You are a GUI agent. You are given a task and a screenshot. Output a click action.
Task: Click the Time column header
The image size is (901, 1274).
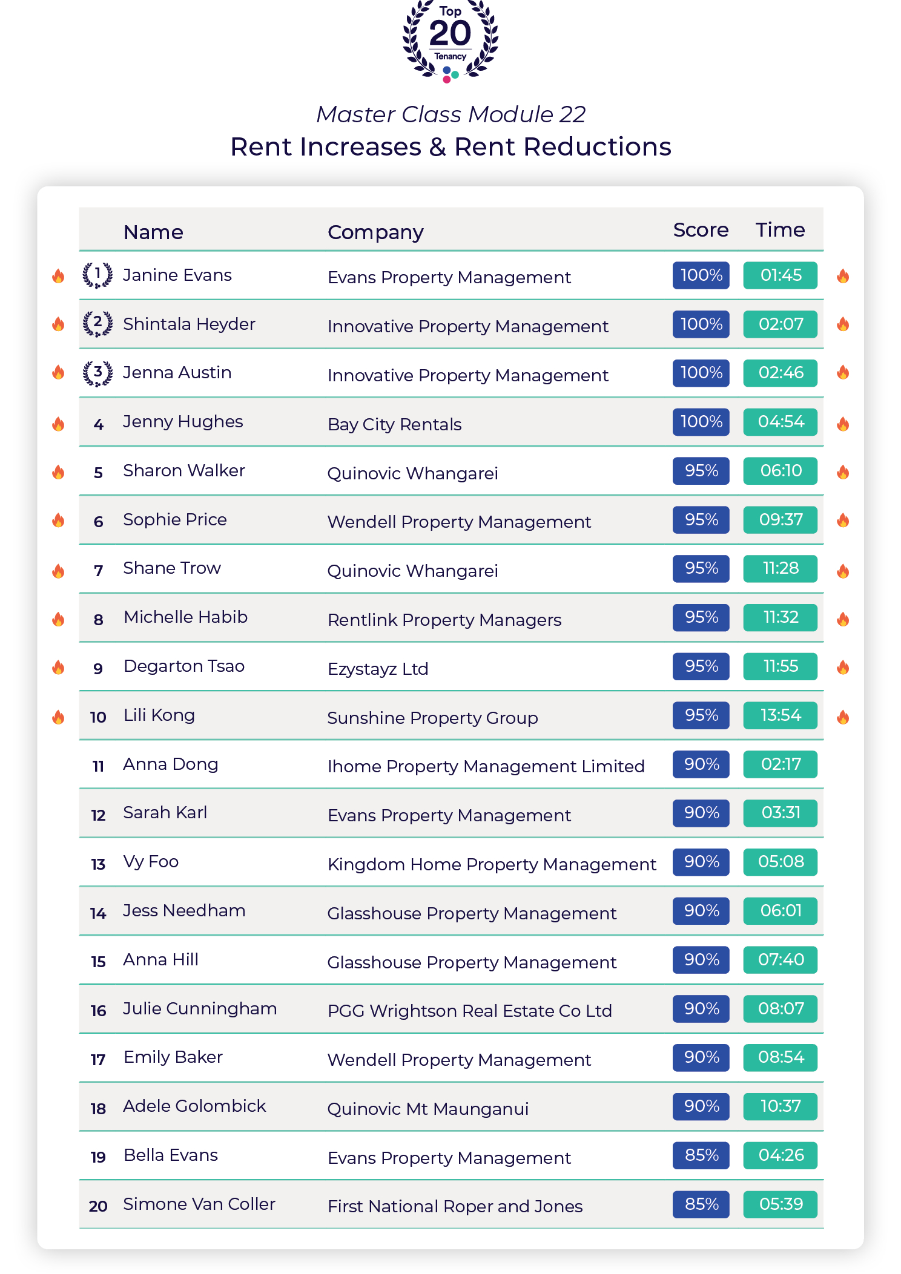pyautogui.click(x=780, y=230)
